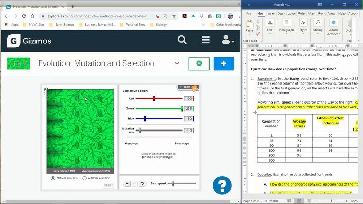Select the Artificial selection radio button
The height and width of the screenshot is (204, 363).
[x=84, y=178]
